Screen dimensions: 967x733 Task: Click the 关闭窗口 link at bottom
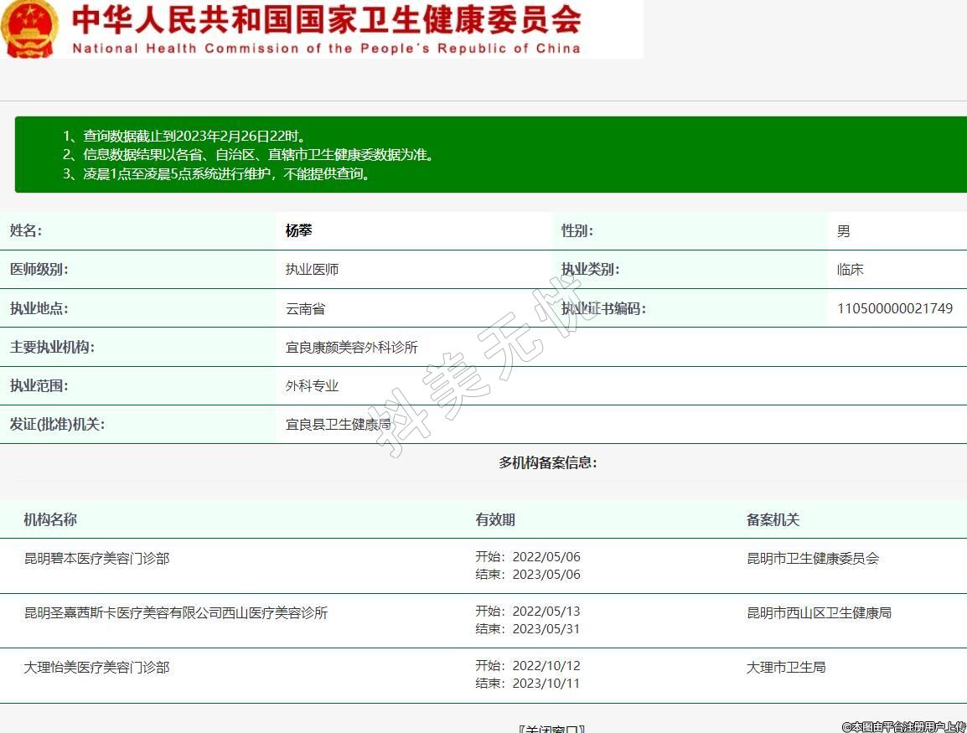(551, 728)
